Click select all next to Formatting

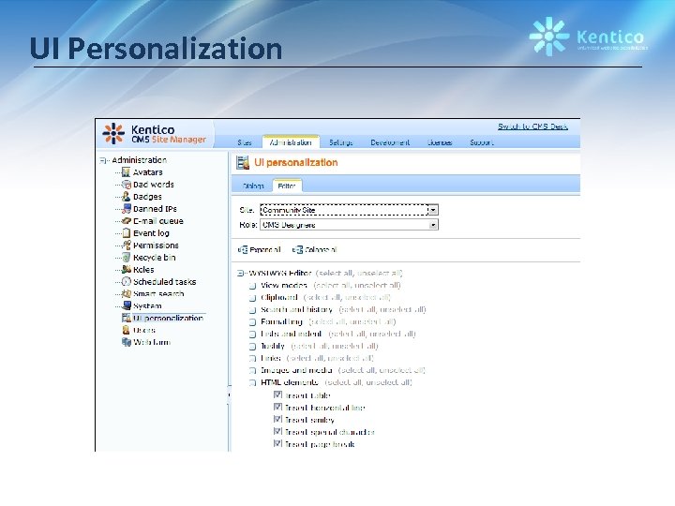(x=328, y=321)
